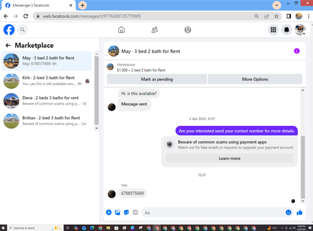Close the Messenger | Facebook tab
The height and width of the screenshot is (231, 313).
(x=71, y=5)
